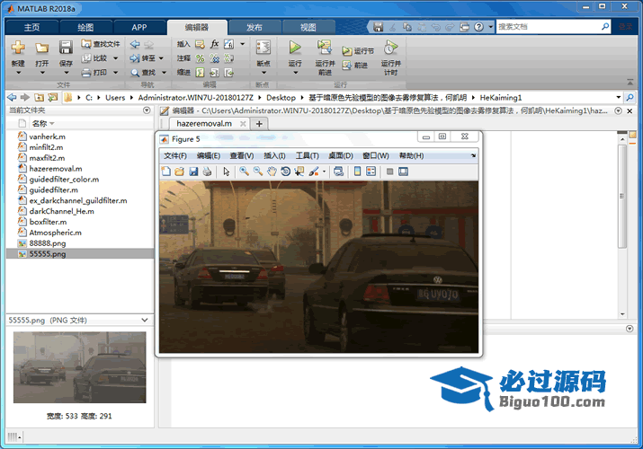The height and width of the screenshot is (449, 643).
Task: Click the Help question mark icon
Action: click(x=477, y=26)
